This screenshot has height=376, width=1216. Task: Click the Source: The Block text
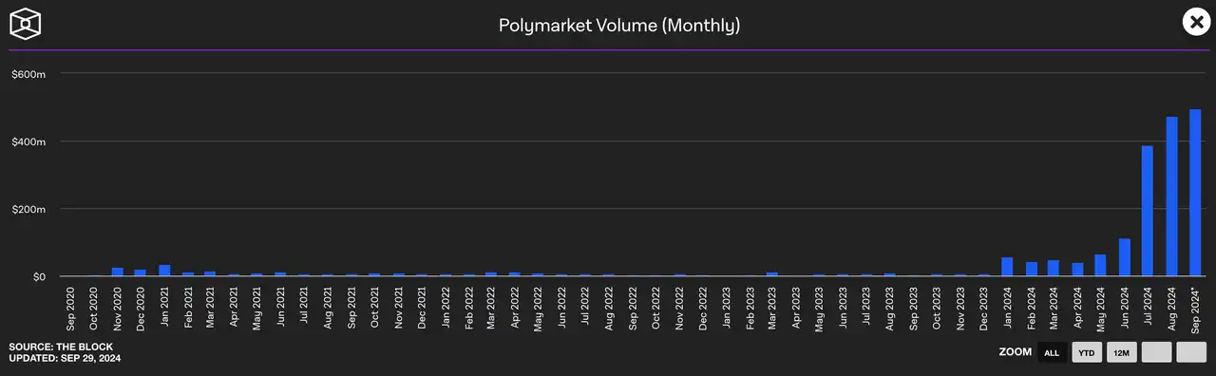pos(52,348)
